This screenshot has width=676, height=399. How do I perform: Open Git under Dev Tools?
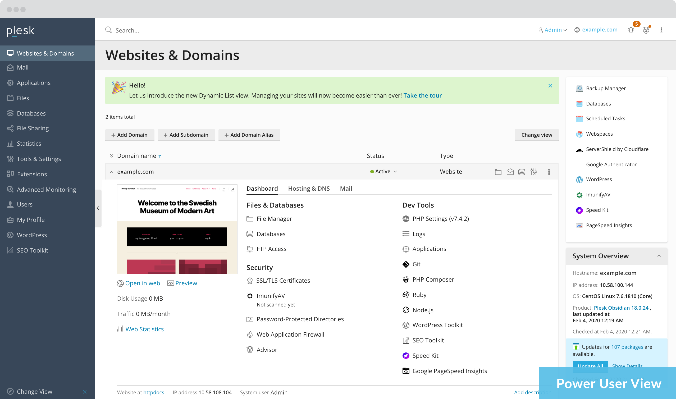(416, 264)
